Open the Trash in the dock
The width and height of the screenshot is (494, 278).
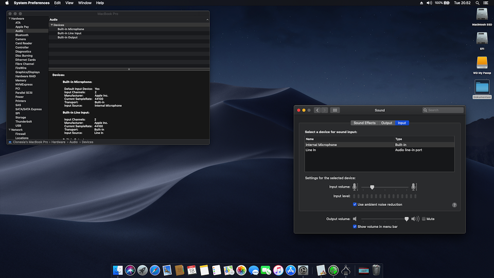[x=377, y=270]
